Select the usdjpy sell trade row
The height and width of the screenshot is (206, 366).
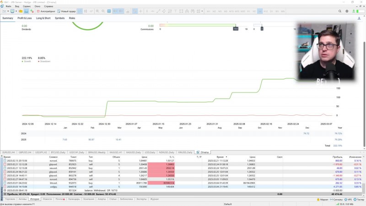coord(182,187)
